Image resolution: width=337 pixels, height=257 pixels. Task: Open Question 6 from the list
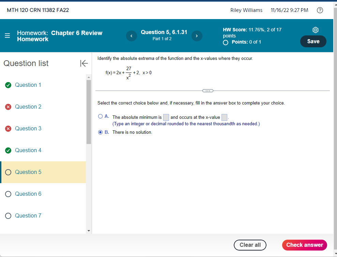[x=28, y=194]
